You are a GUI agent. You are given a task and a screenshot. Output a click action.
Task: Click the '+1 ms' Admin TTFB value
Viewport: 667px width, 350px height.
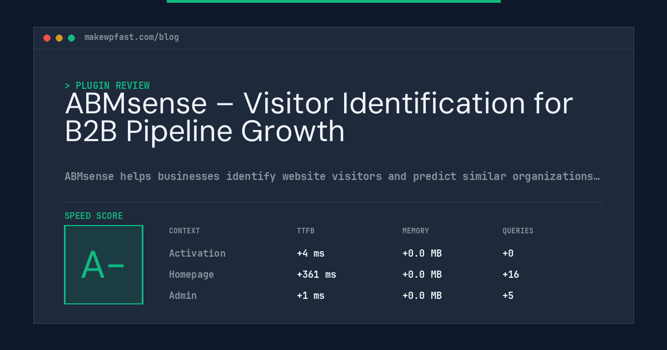(x=311, y=296)
